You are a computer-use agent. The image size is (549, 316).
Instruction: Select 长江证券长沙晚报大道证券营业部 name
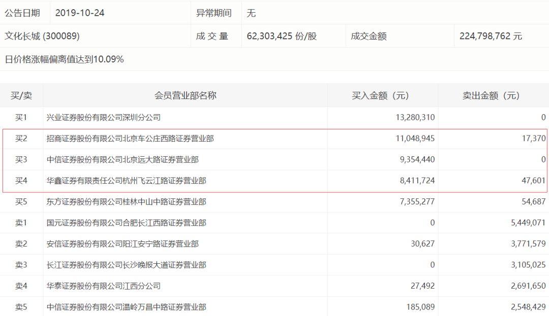click(127, 265)
